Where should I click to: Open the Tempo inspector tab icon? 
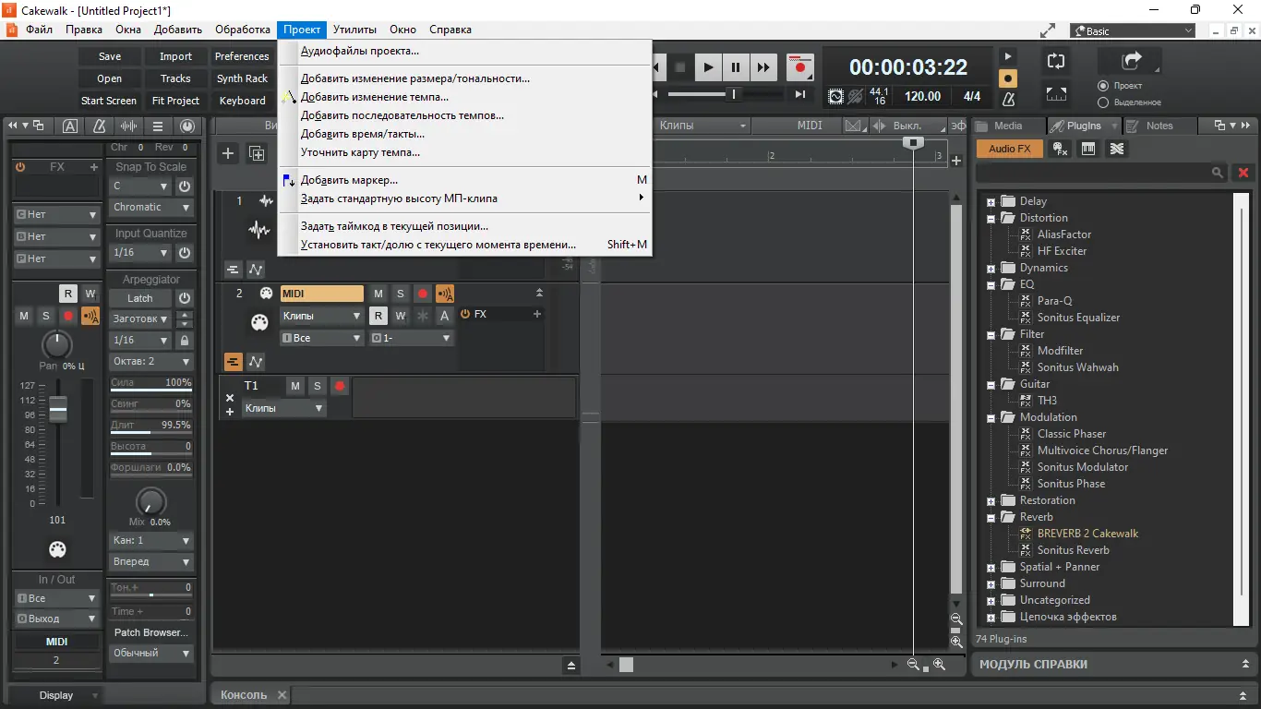pyautogui.click(x=100, y=126)
